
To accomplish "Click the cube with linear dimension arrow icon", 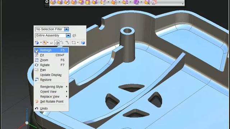I will [x=125, y=2].
